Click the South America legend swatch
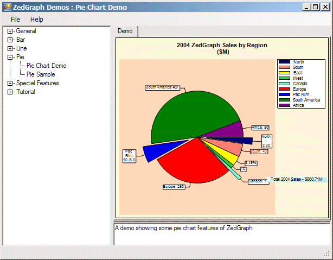 pyautogui.click(x=284, y=100)
